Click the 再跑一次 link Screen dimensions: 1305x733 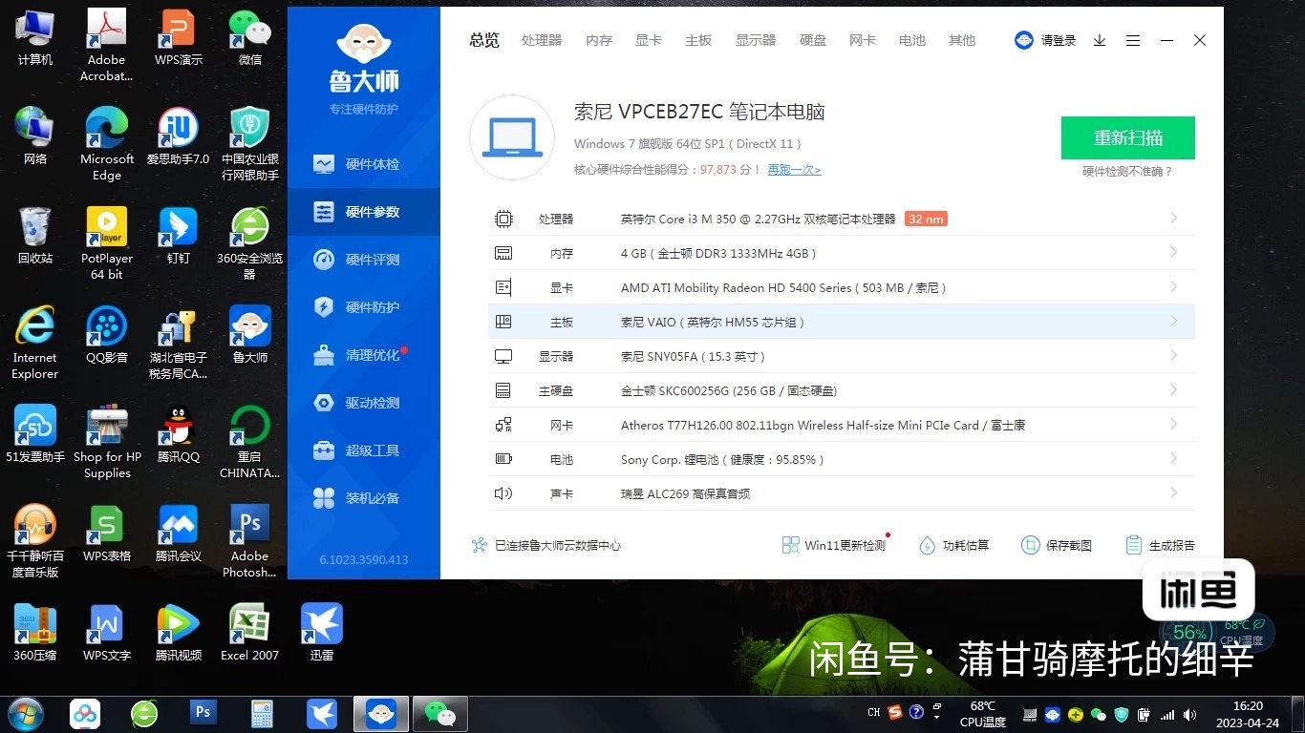(794, 170)
